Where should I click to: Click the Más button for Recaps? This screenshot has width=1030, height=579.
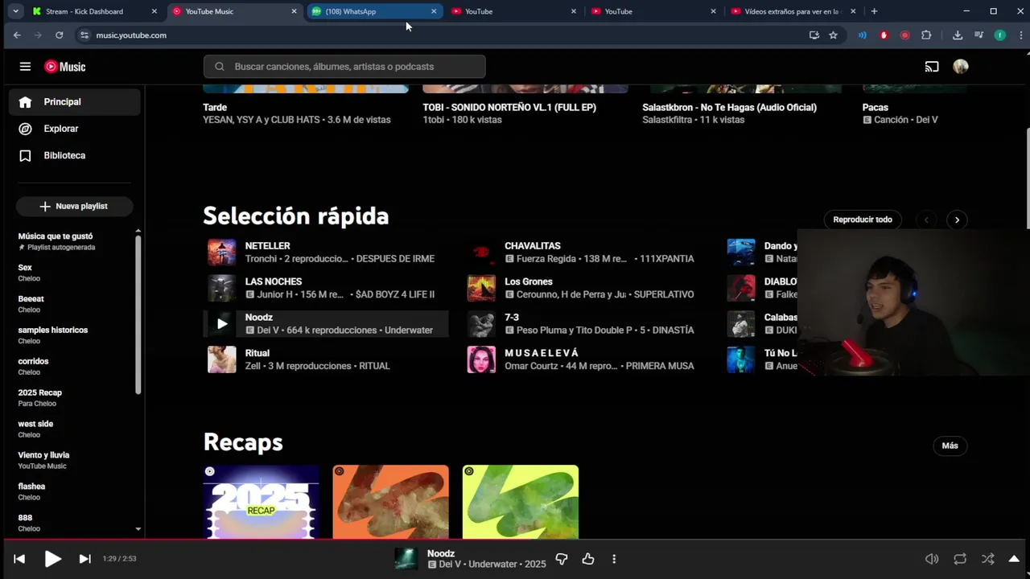point(950,446)
